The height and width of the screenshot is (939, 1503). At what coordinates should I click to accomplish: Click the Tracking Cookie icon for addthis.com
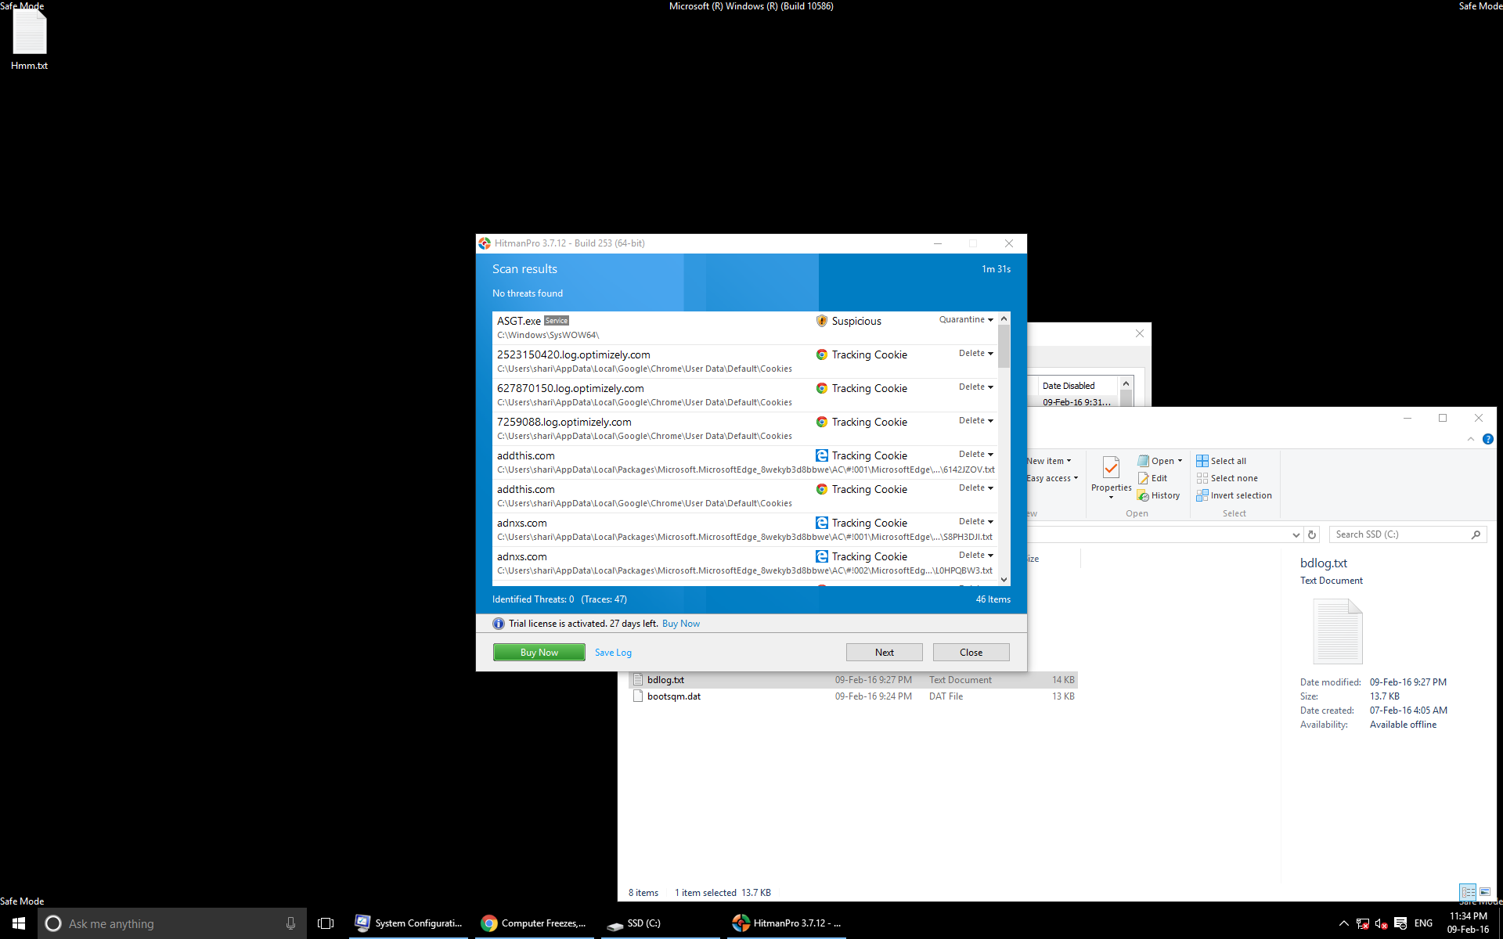click(x=823, y=455)
